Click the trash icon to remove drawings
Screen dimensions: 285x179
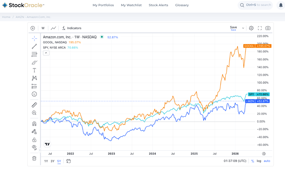pos(34,158)
